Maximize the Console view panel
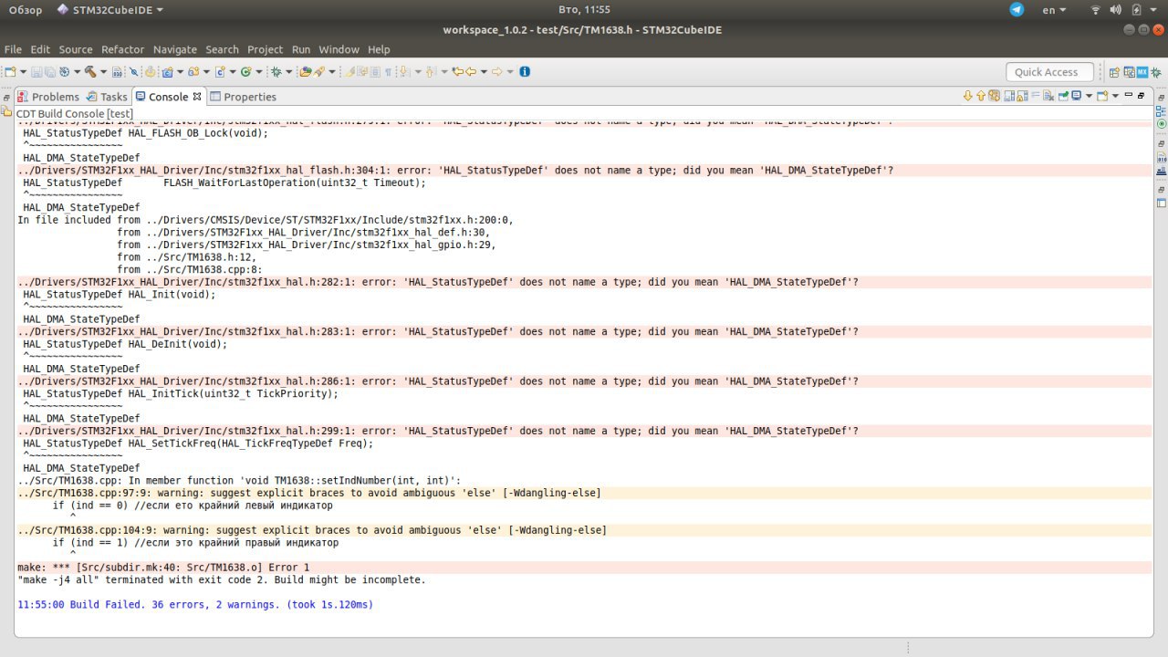1168x657 pixels. click(x=1142, y=95)
